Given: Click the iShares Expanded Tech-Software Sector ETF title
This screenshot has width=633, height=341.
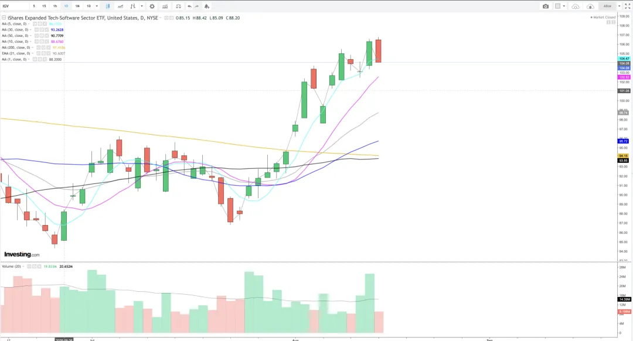Looking at the screenshot, I should pos(83,18).
